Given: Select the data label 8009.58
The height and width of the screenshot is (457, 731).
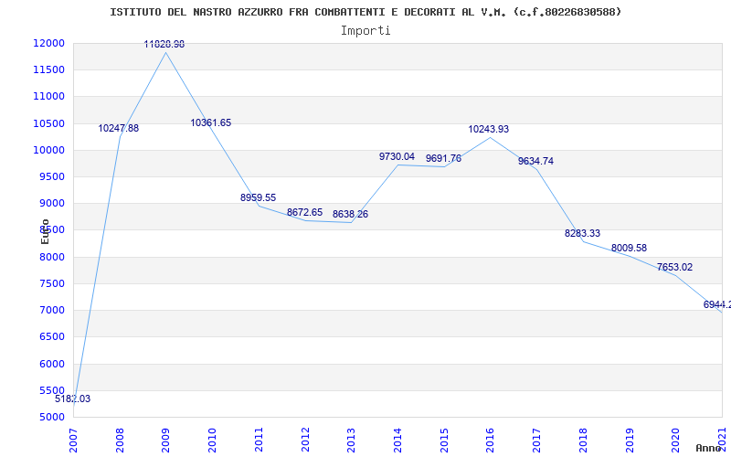Looking at the screenshot, I should 629,248.
